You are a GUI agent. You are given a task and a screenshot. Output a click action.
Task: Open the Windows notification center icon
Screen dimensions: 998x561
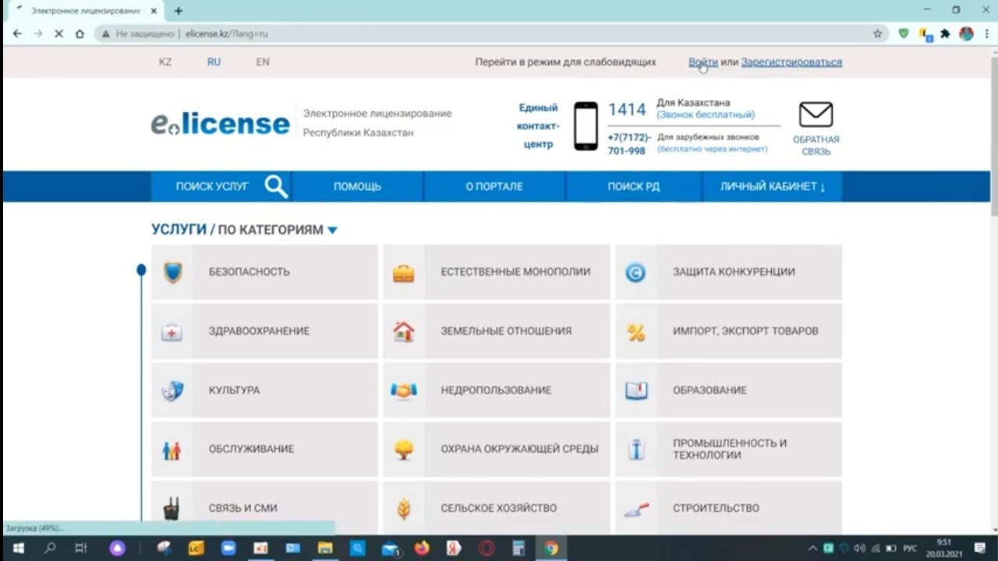click(979, 549)
